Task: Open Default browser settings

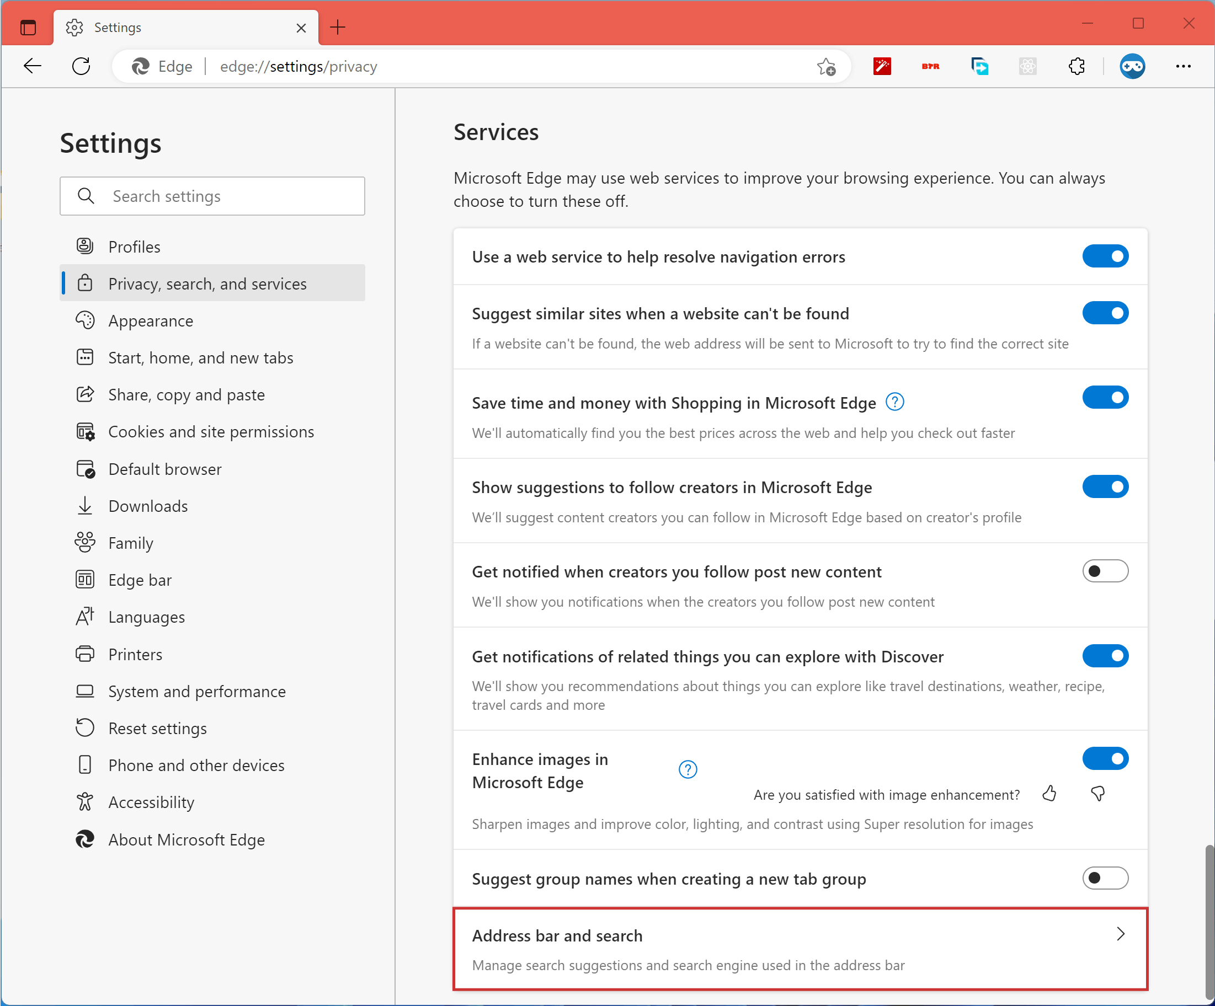Action: tap(212, 469)
